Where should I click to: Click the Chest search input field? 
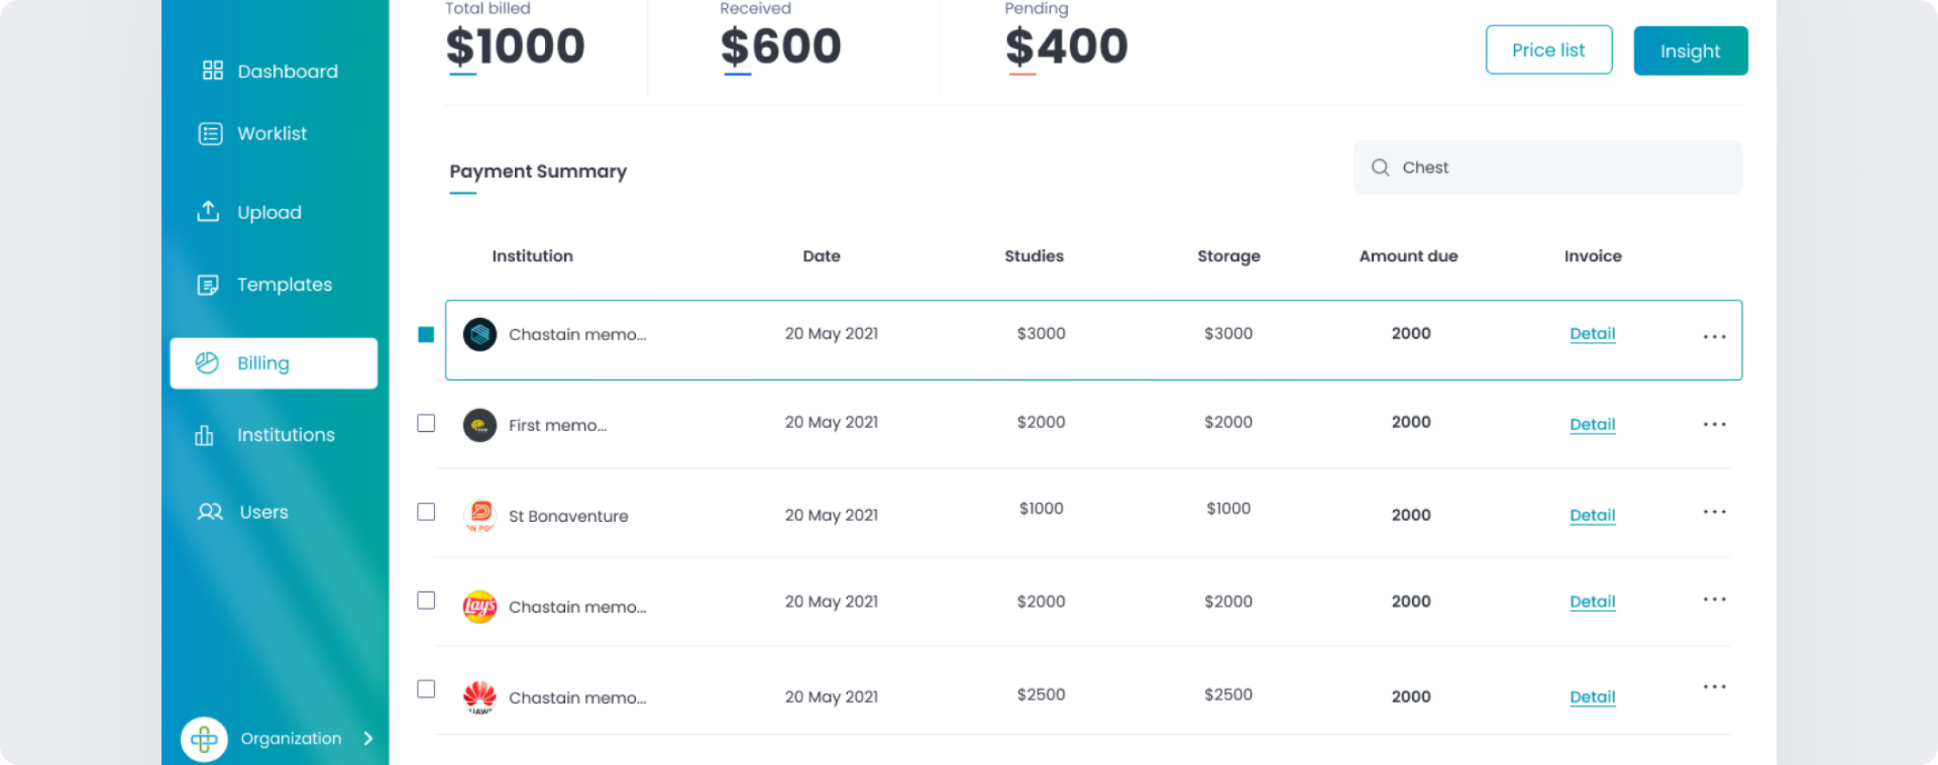[x=1562, y=167]
